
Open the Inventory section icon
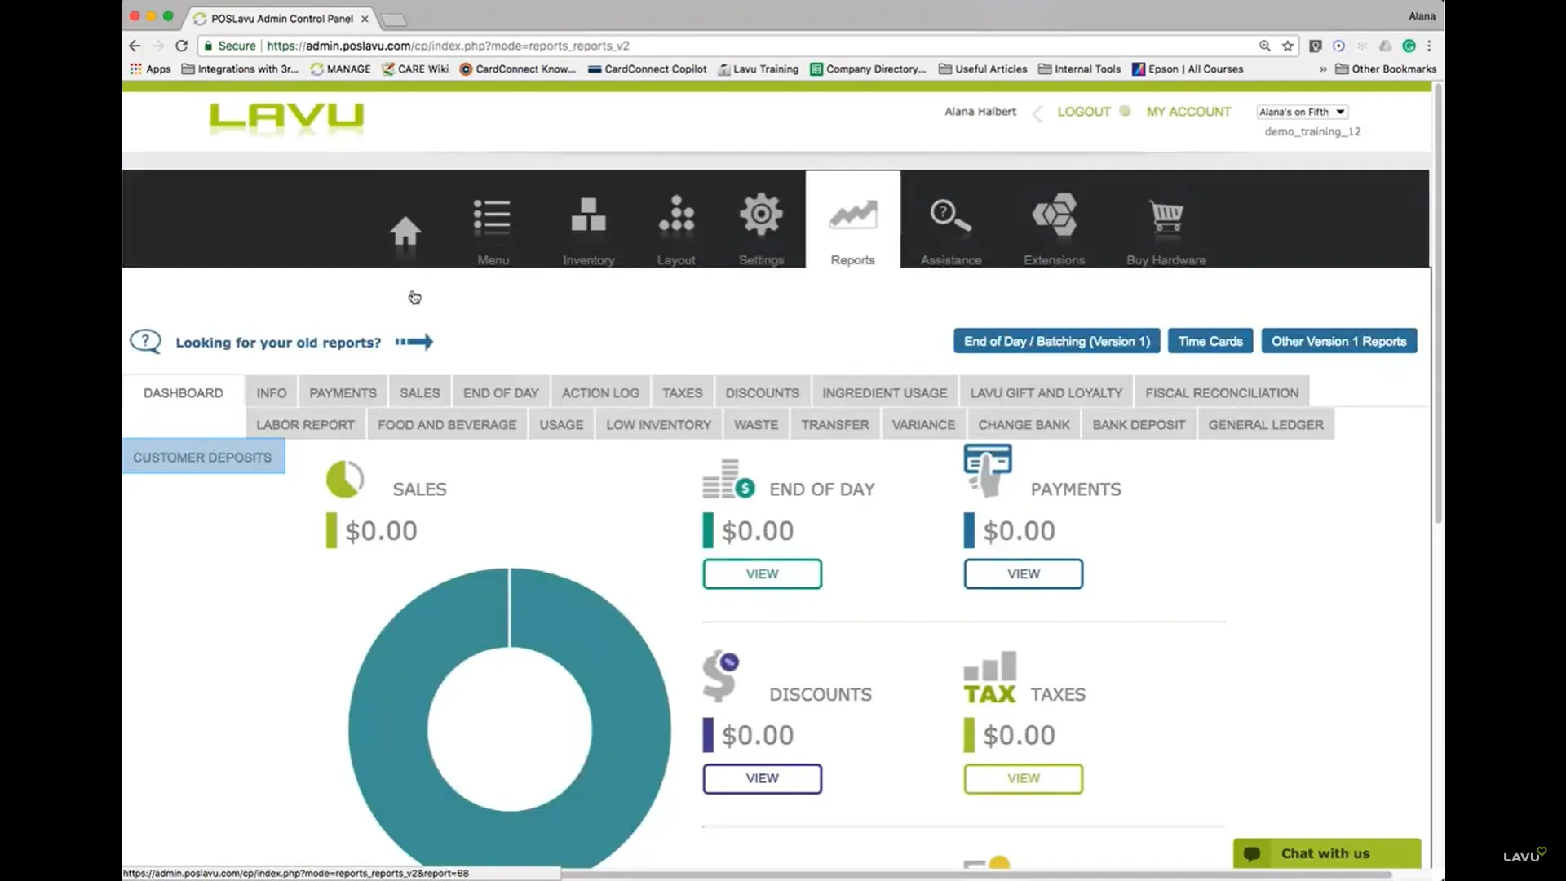point(588,215)
